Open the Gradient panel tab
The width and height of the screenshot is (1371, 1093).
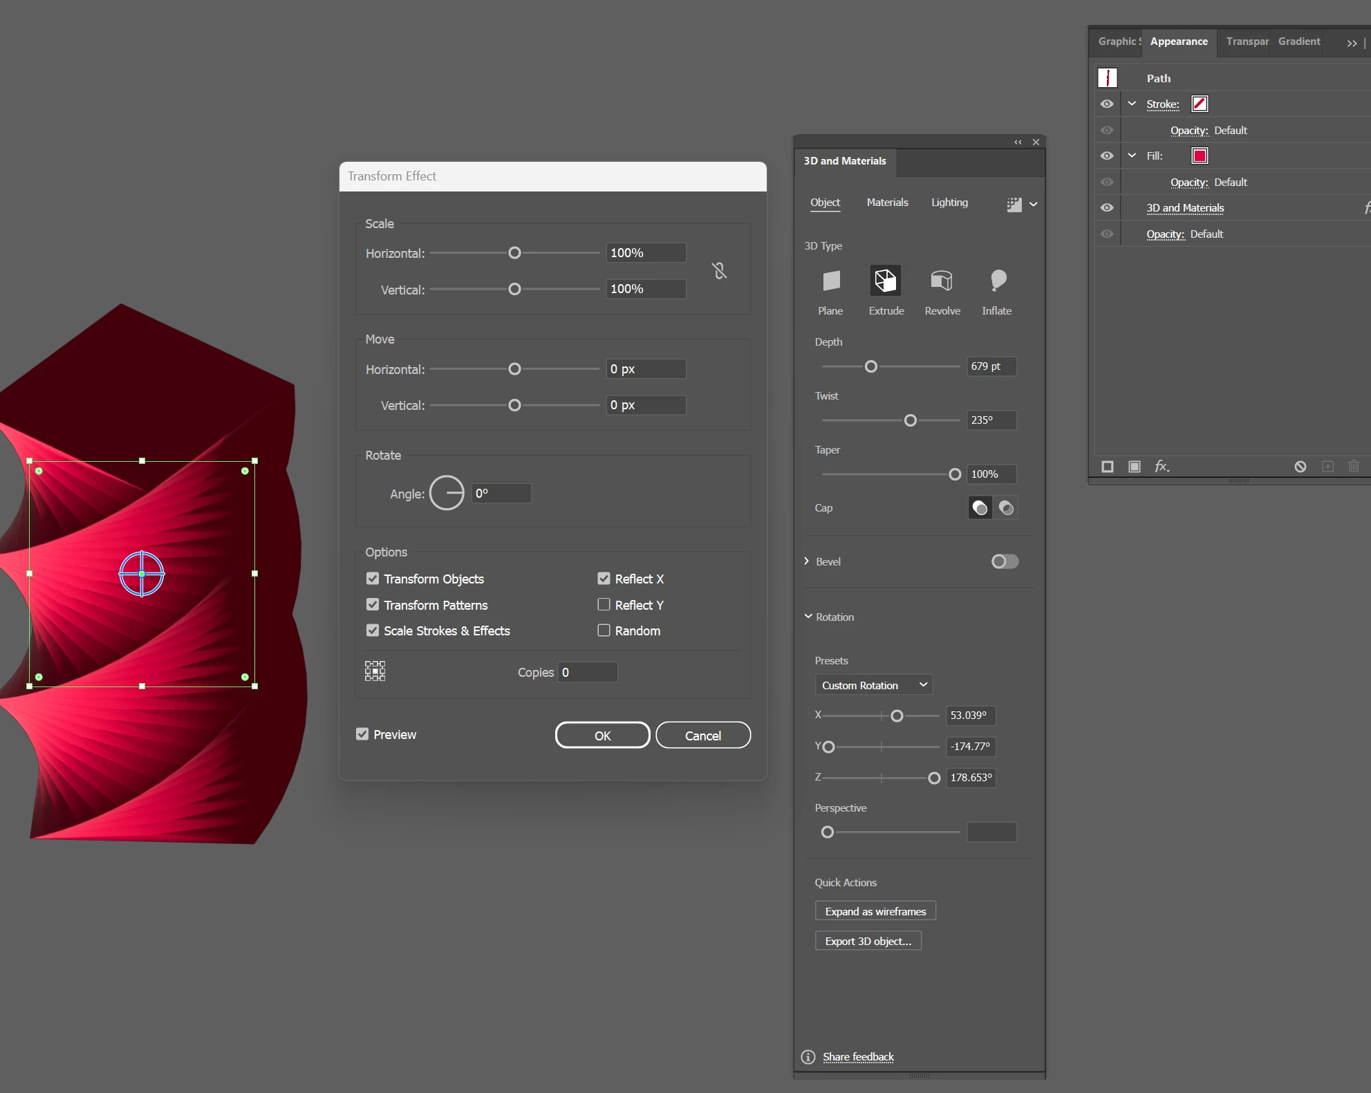click(1299, 41)
